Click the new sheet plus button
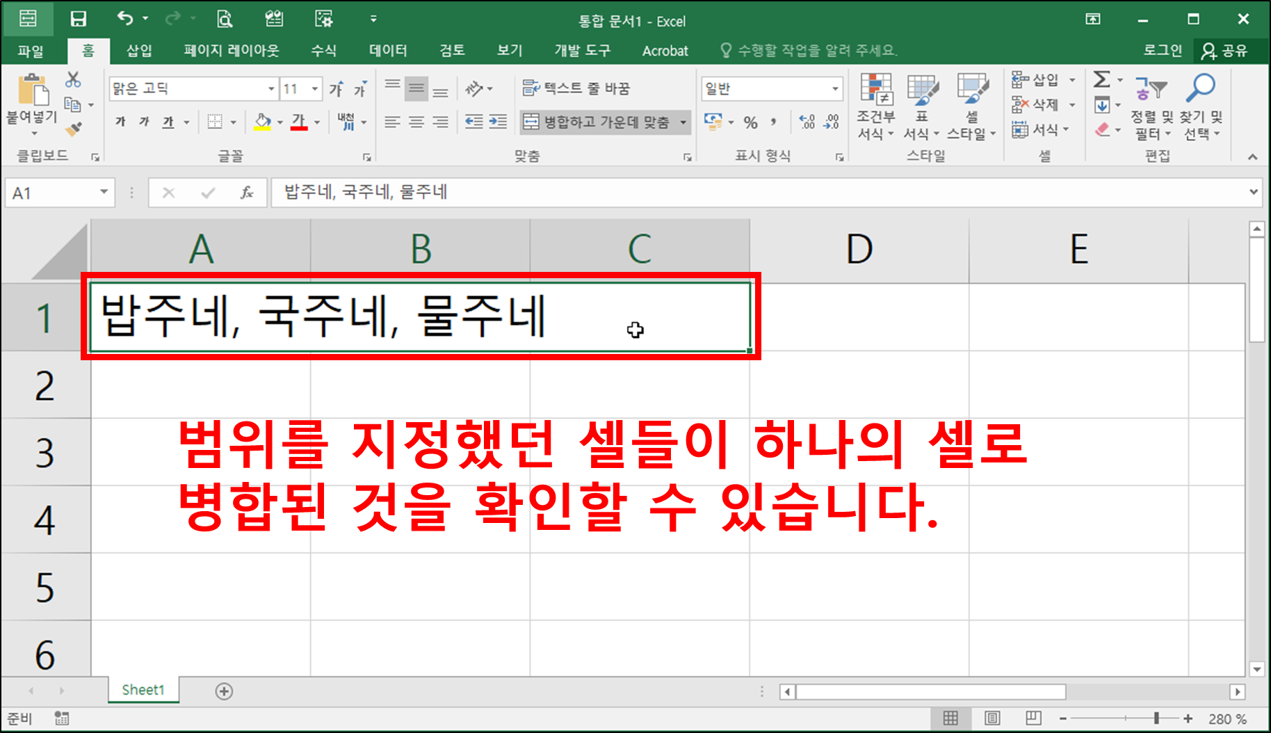The image size is (1271, 733). (x=224, y=691)
